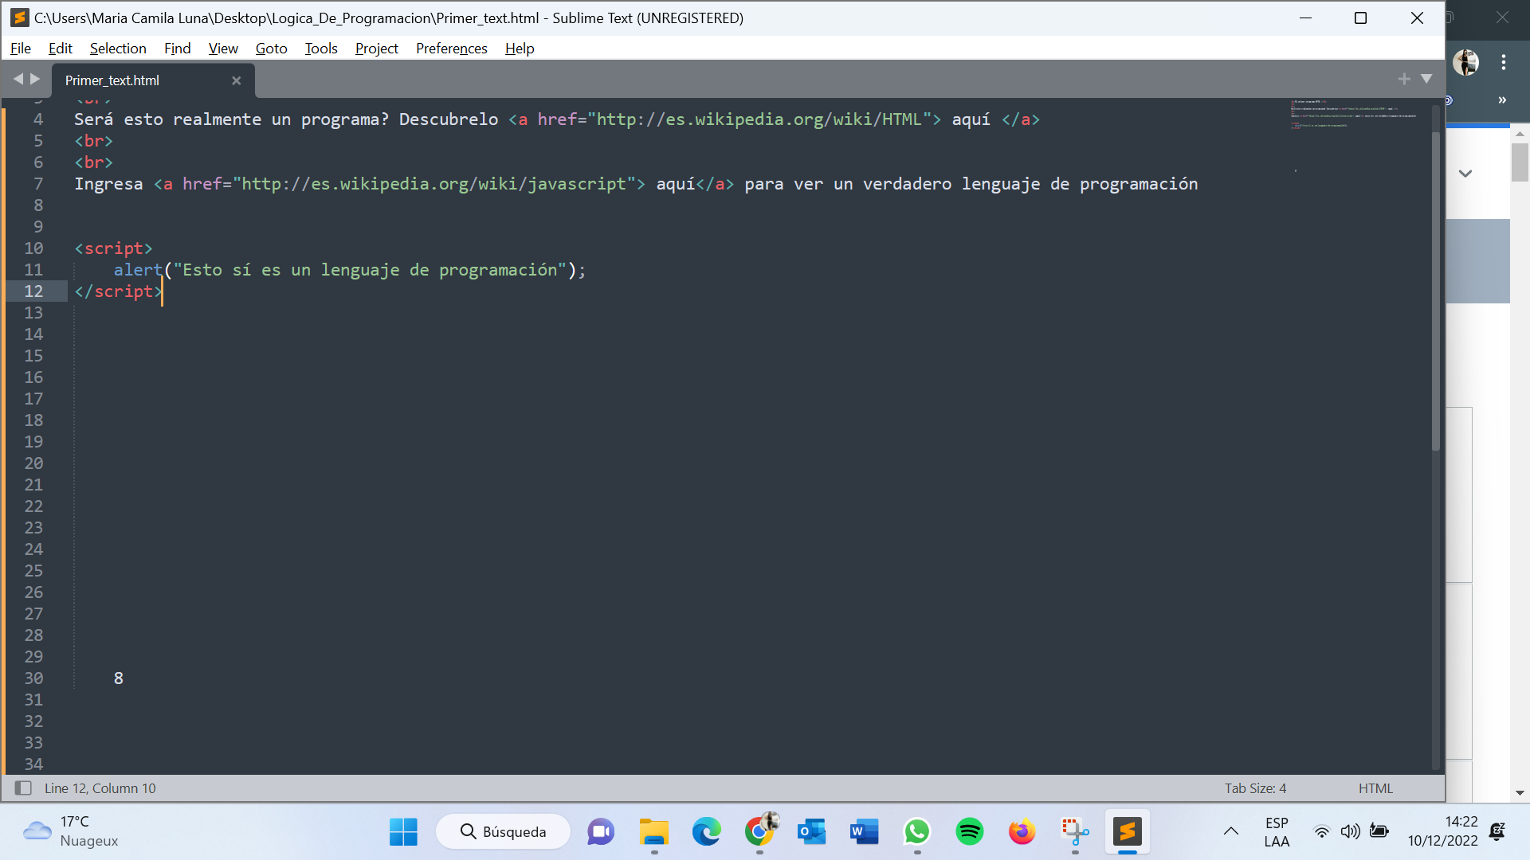Open the Teams chat taskbar icon
Screen dimensions: 1530x860
click(x=601, y=832)
